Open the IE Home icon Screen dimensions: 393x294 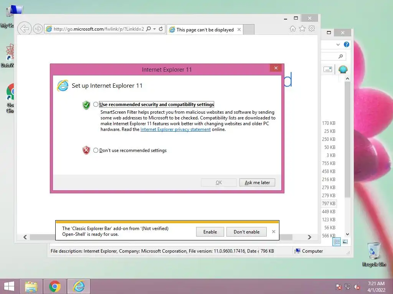coord(292,28)
